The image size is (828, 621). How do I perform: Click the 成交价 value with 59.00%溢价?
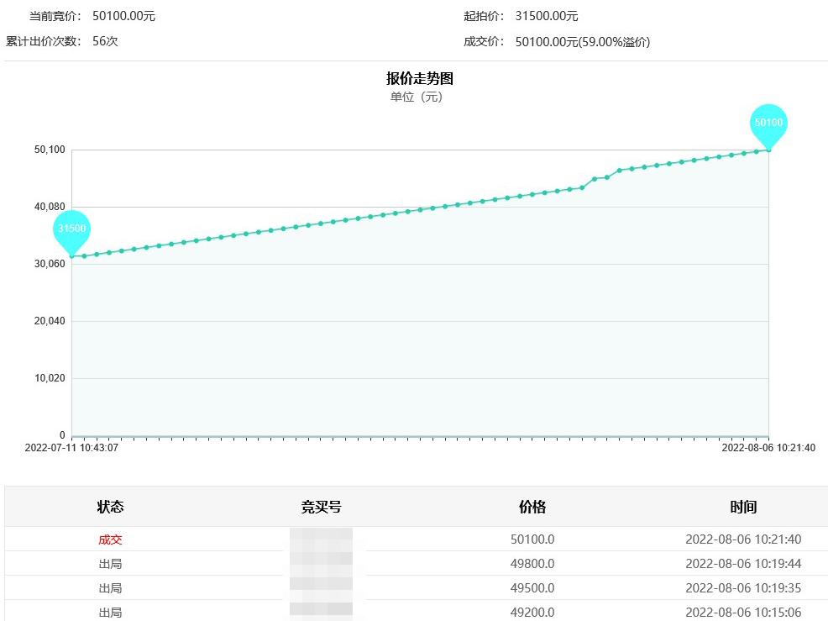click(x=582, y=42)
